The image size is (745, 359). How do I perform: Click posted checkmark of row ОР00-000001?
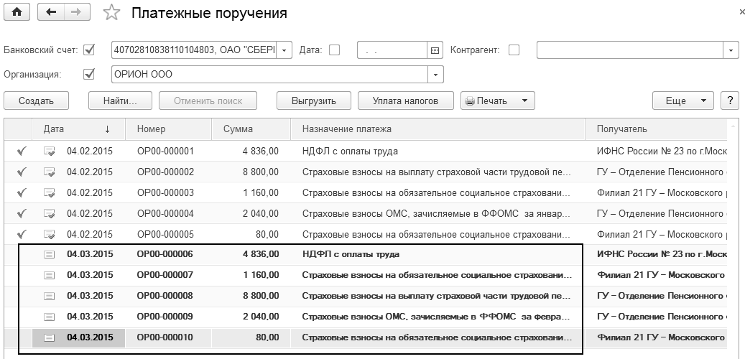point(22,151)
